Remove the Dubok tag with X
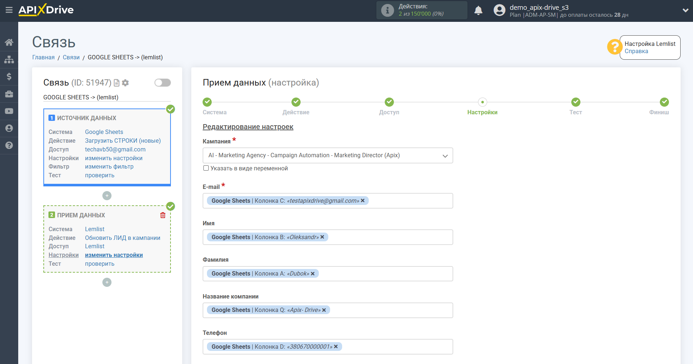This screenshot has width=693, height=364. (x=313, y=274)
